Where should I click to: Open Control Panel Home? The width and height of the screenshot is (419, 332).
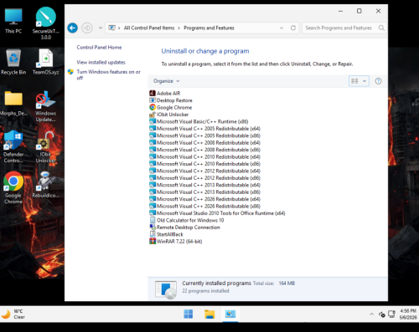tap(99, 48)
